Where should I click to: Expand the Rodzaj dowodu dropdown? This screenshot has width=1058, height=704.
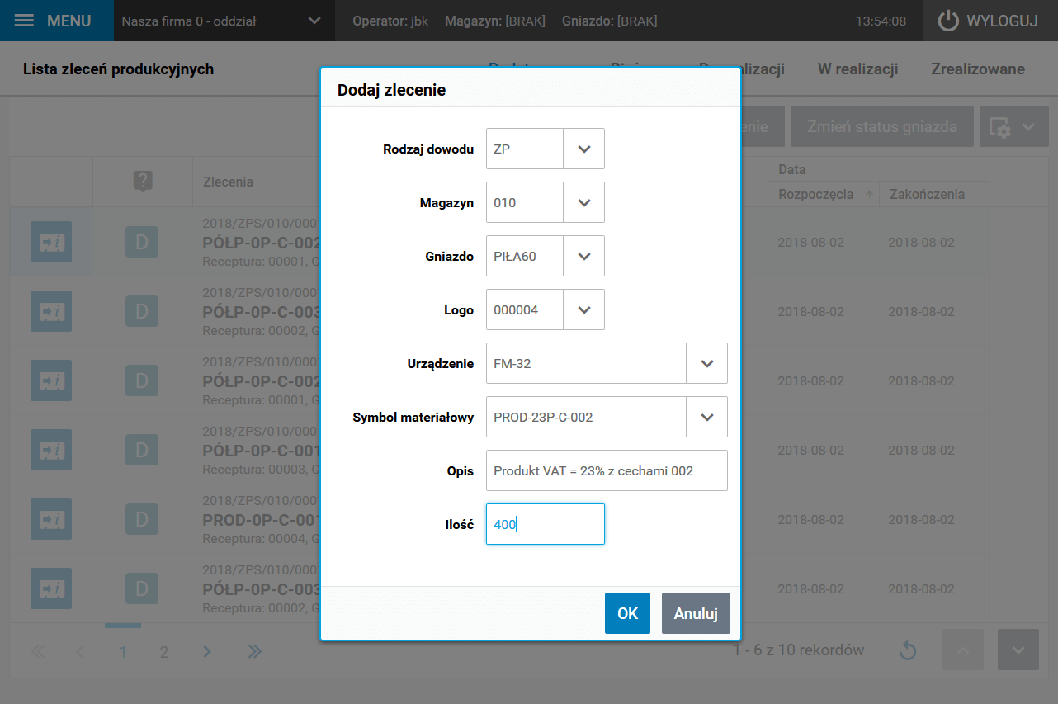click(584, 149)
